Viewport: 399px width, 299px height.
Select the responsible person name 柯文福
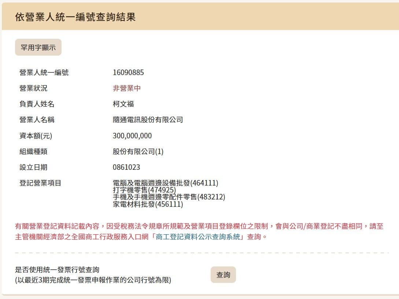tap(123, 104)
